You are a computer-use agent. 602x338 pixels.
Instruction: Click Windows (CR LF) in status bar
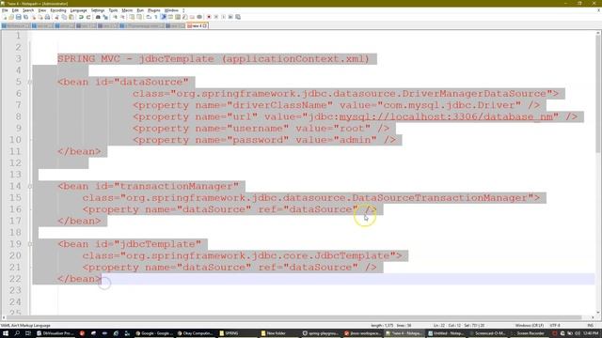point(529,326)
